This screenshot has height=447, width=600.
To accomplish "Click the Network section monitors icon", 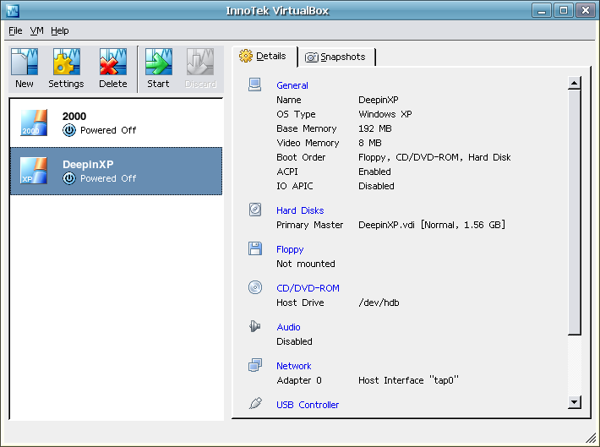I will 255,365.
